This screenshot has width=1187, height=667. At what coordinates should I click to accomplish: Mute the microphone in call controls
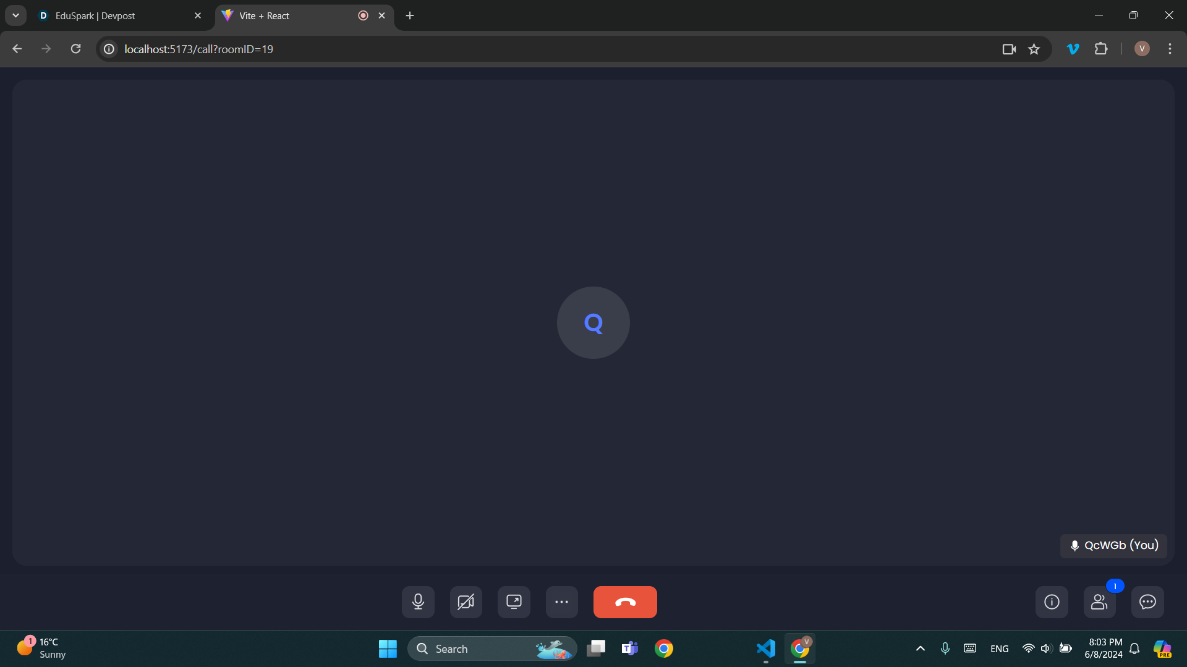[418, 602]
